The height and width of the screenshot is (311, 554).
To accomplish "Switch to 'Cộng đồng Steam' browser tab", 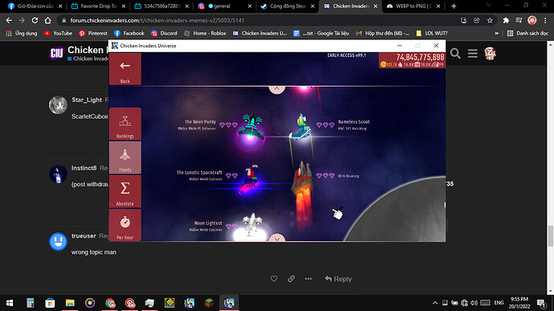I will (x=287, y=6).
